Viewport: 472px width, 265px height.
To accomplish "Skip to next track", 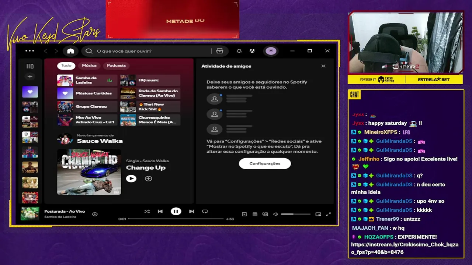I will 191,211.
